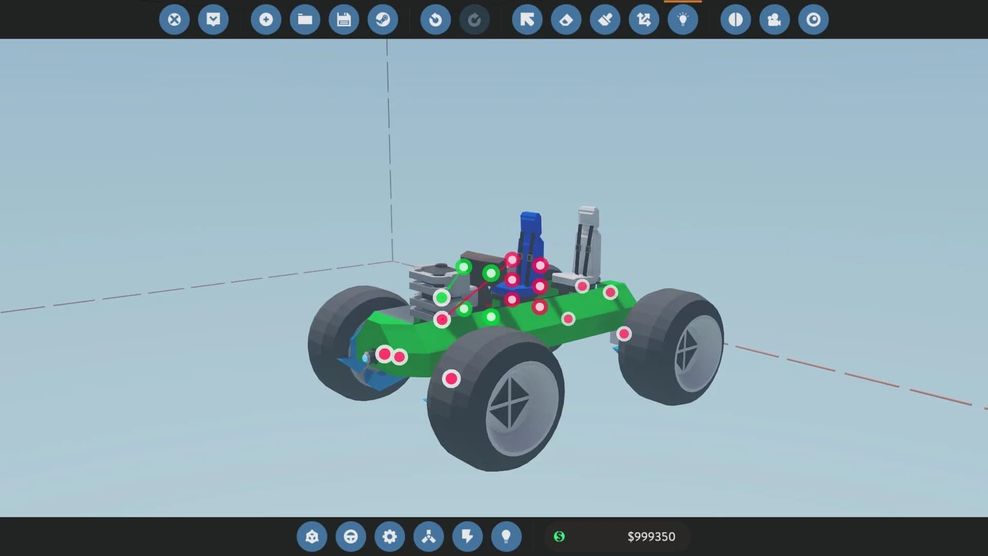Open the core blocks category
Screen dimensions: 988x556
pos(312,536)
